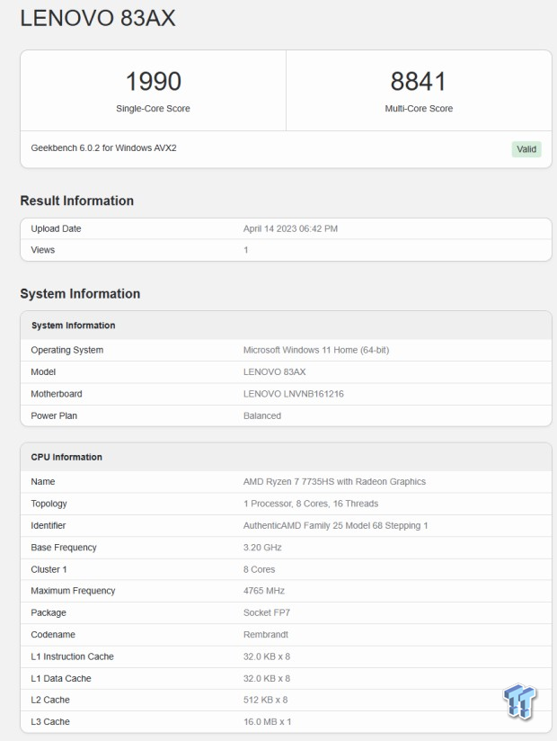Click the large System Information section heading
Image resolution: width=557 pixels, height=741 pixels.
pyautogui.click(x=80, y=294)
